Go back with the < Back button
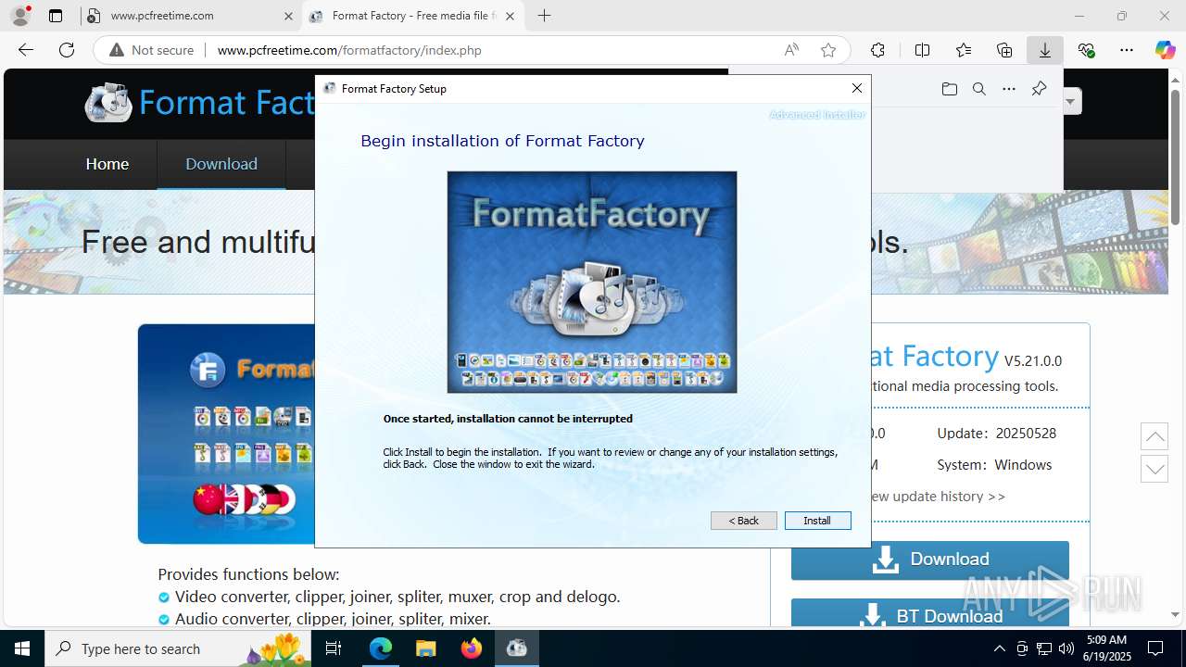1186x667 pixels. point(743,521)
